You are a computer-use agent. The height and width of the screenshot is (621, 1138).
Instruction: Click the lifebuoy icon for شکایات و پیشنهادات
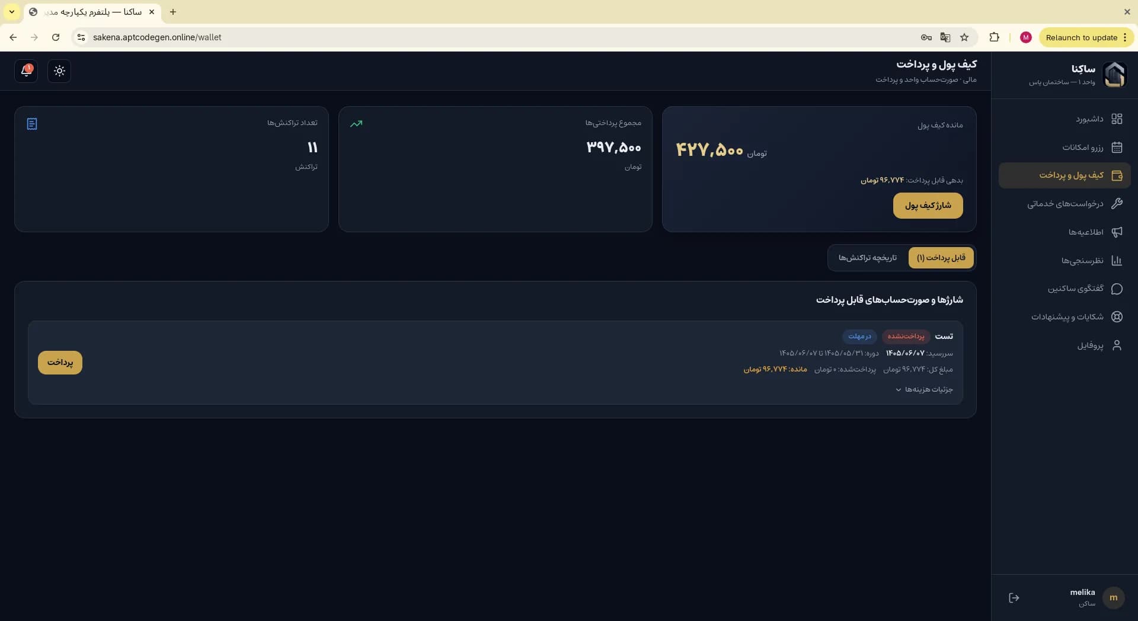click(1117, 317)
